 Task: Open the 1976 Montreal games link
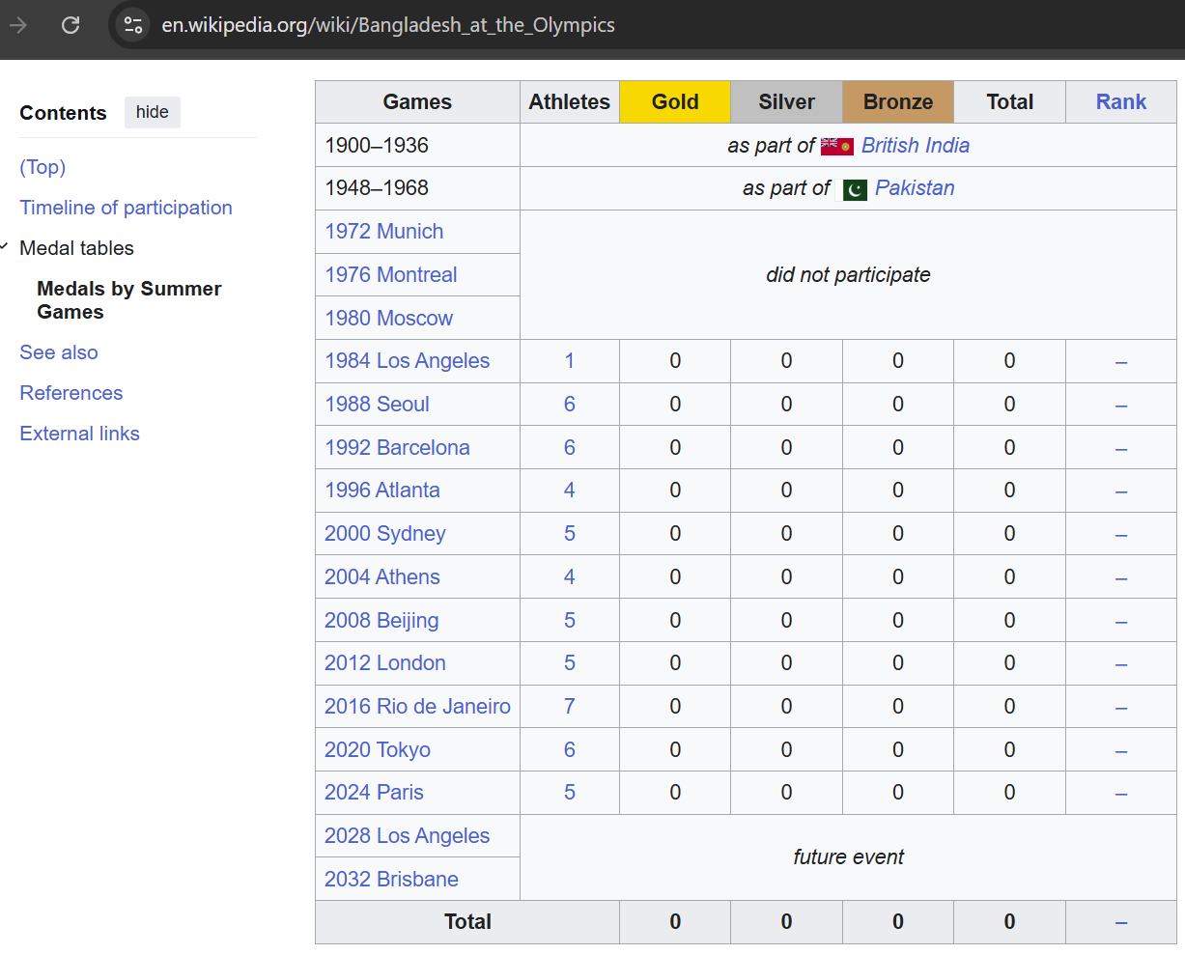390,274
